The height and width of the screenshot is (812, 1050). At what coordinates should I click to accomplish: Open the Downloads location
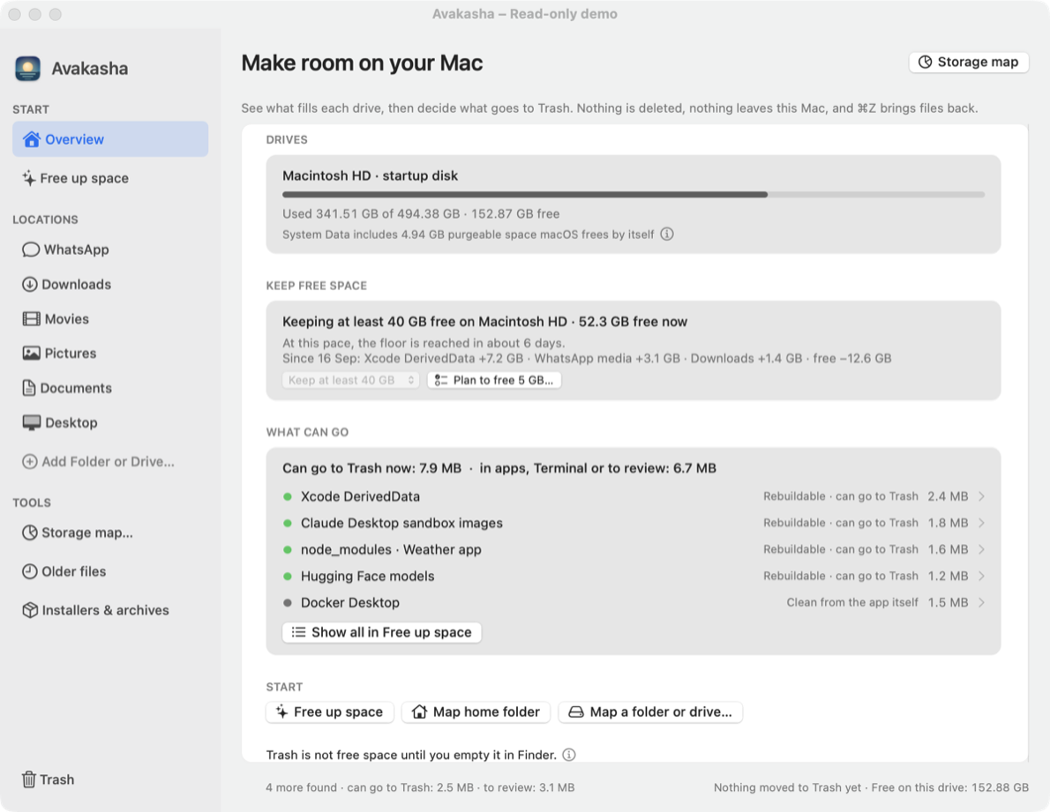point(110,284)
